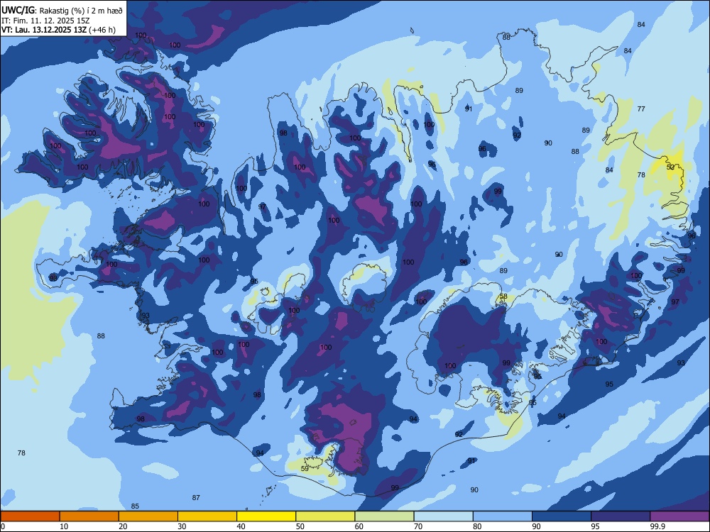Screen dimensions: 710x532
Task: Click the 'UWC/IG: Rakastig (%) í 2 m hæð' title
Action: pos(62,11)
